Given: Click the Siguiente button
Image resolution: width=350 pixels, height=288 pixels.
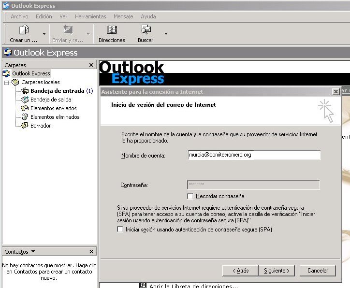Looking at the screenshot, I should pos(277,271).
